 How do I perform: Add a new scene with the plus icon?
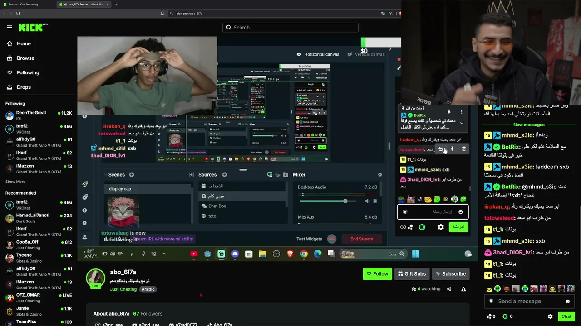coord(132,175)
